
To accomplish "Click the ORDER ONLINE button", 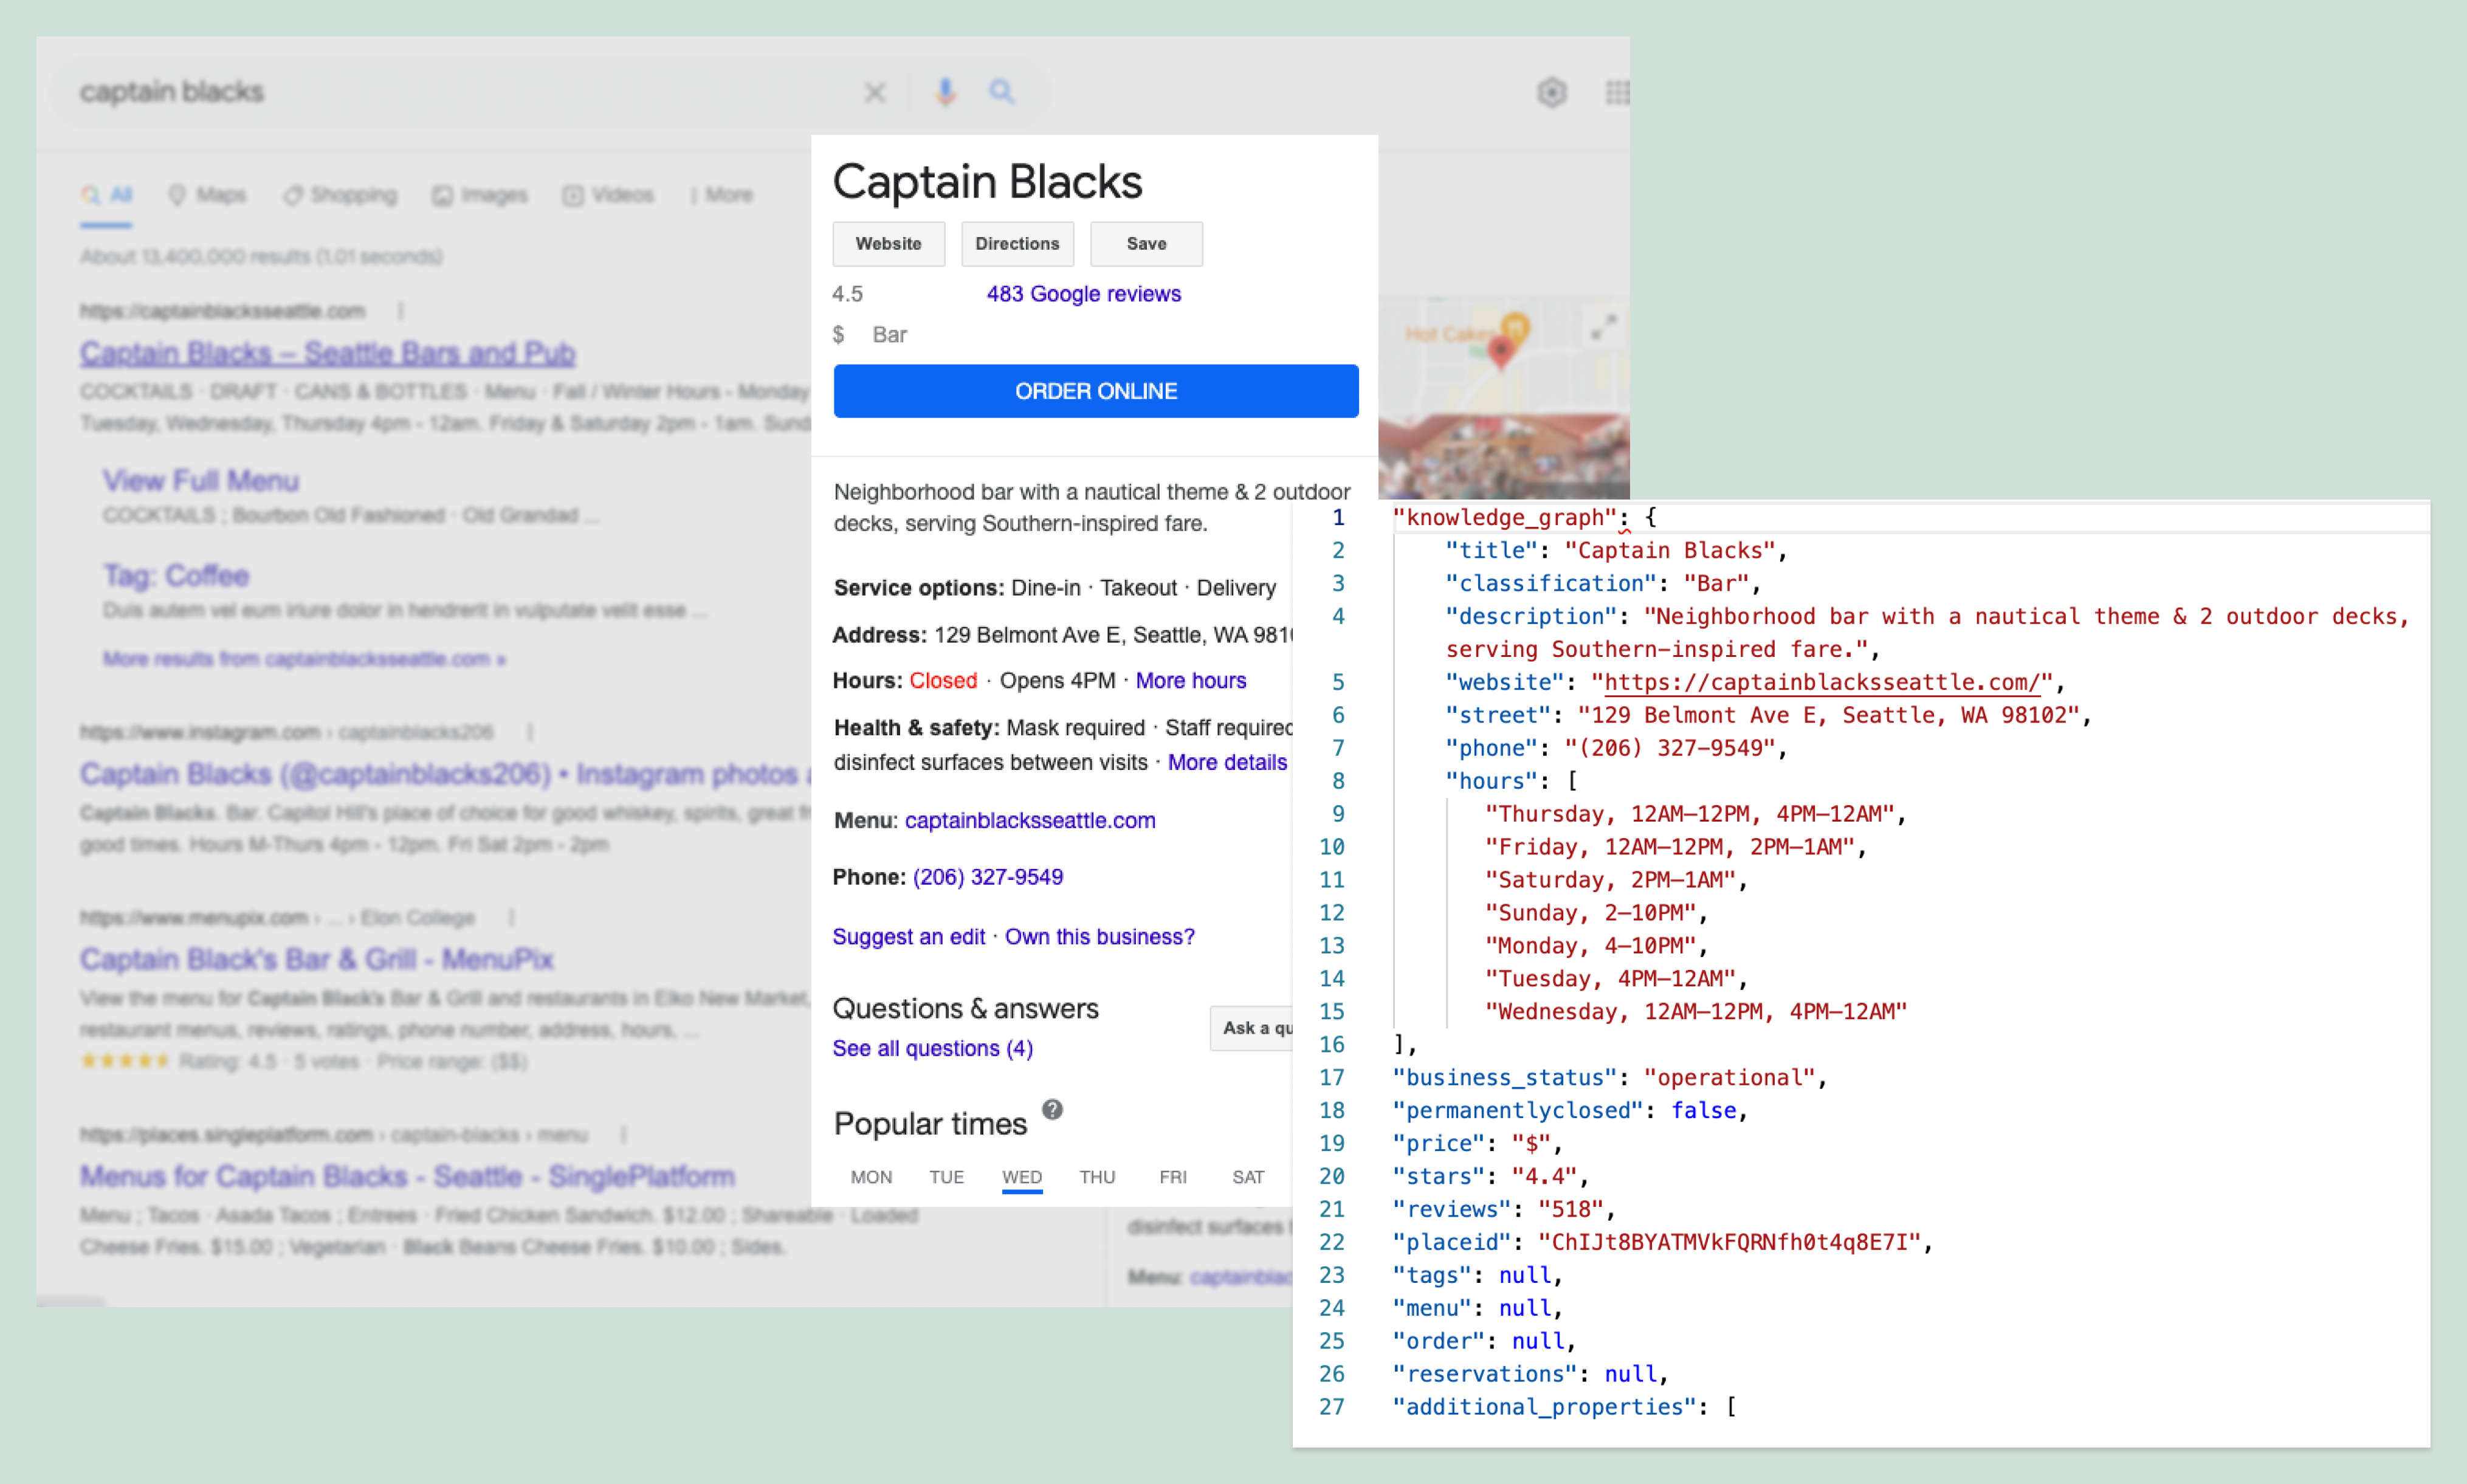I will point(1095,391).
